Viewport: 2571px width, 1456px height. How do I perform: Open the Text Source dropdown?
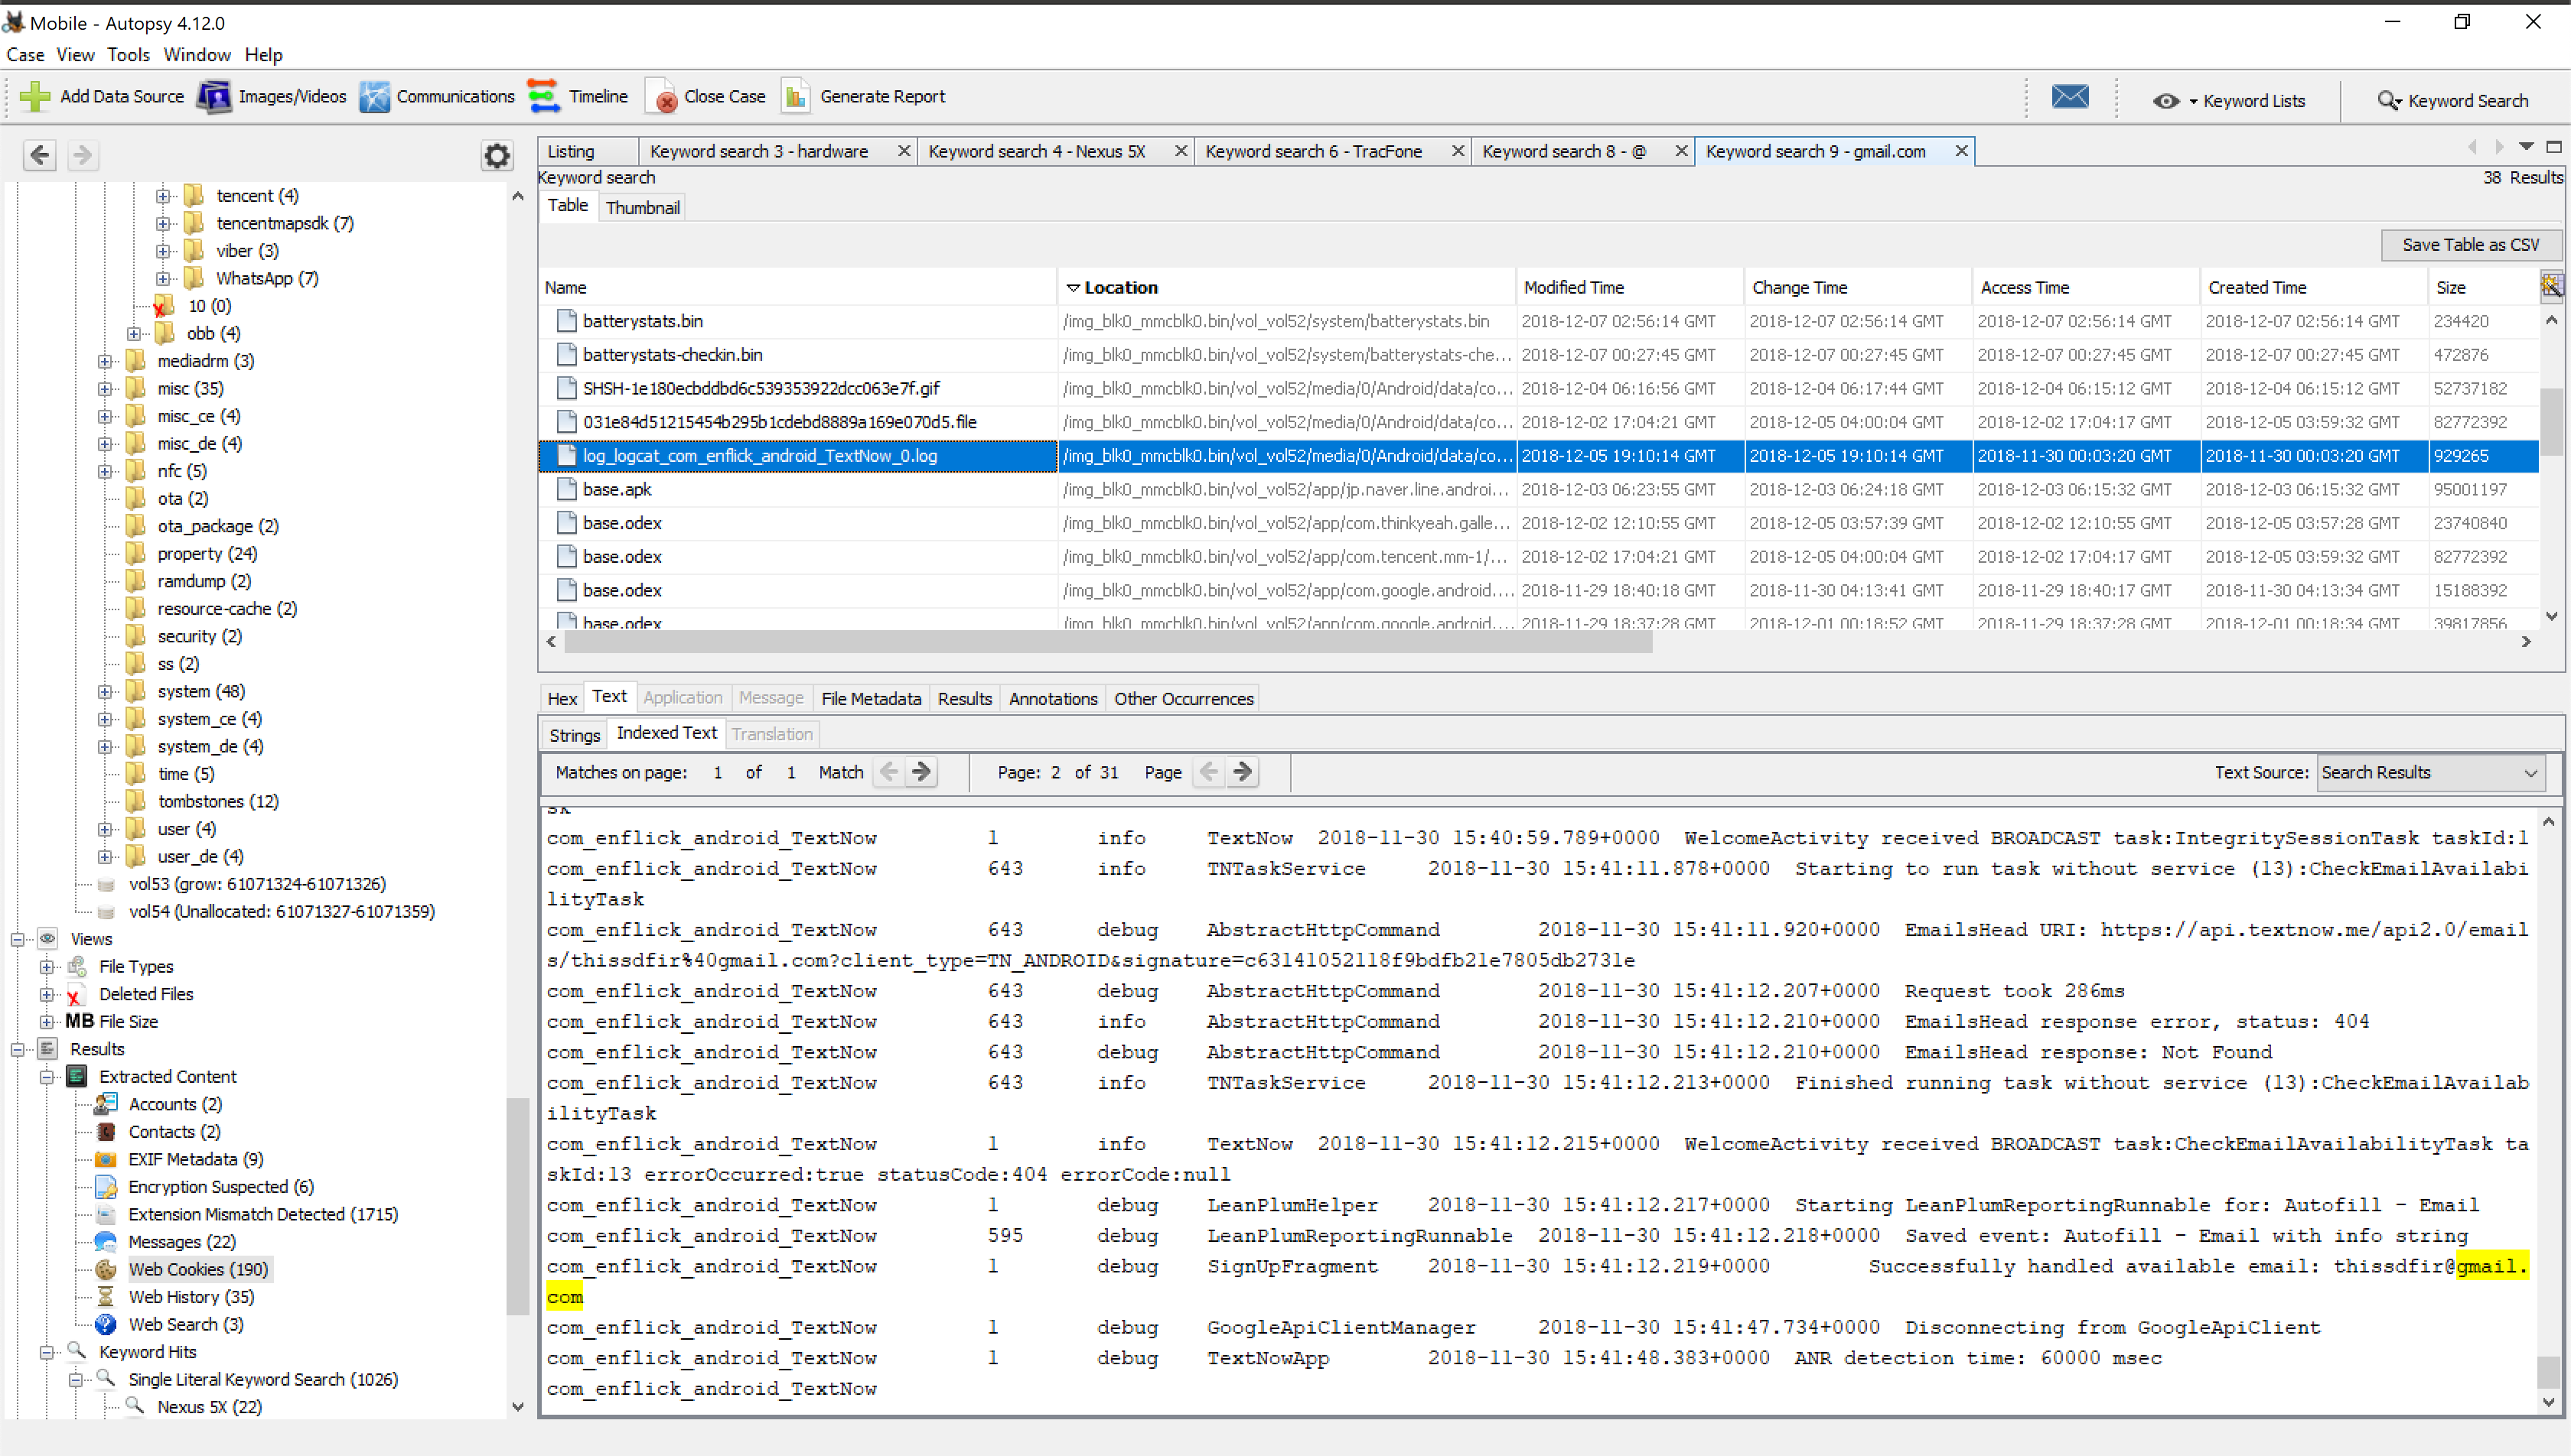(2430, 772)
